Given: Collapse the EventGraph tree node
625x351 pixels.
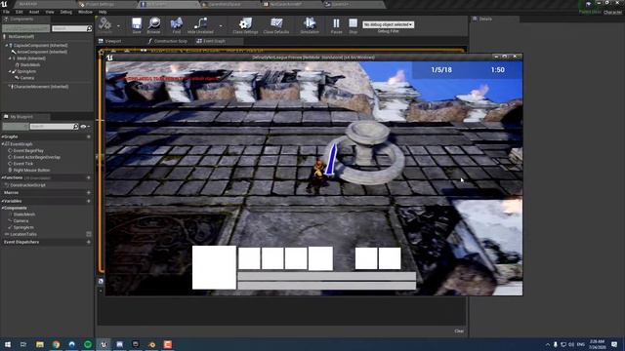Looking at the screenshot, I should (x=3, y=144).
